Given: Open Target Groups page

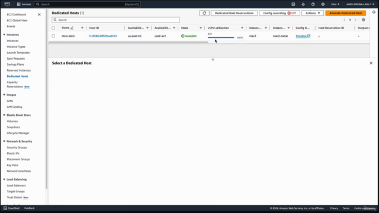Looking at the screenshot, I should click(x=16, y=192).
